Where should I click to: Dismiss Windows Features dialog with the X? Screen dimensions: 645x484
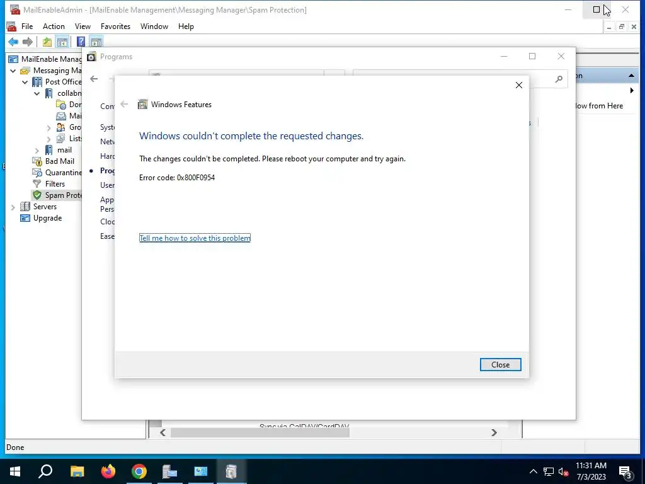(x=519, y=85)
